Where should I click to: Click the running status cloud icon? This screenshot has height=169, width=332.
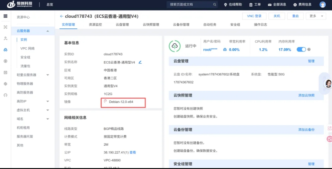coord(175,46)
